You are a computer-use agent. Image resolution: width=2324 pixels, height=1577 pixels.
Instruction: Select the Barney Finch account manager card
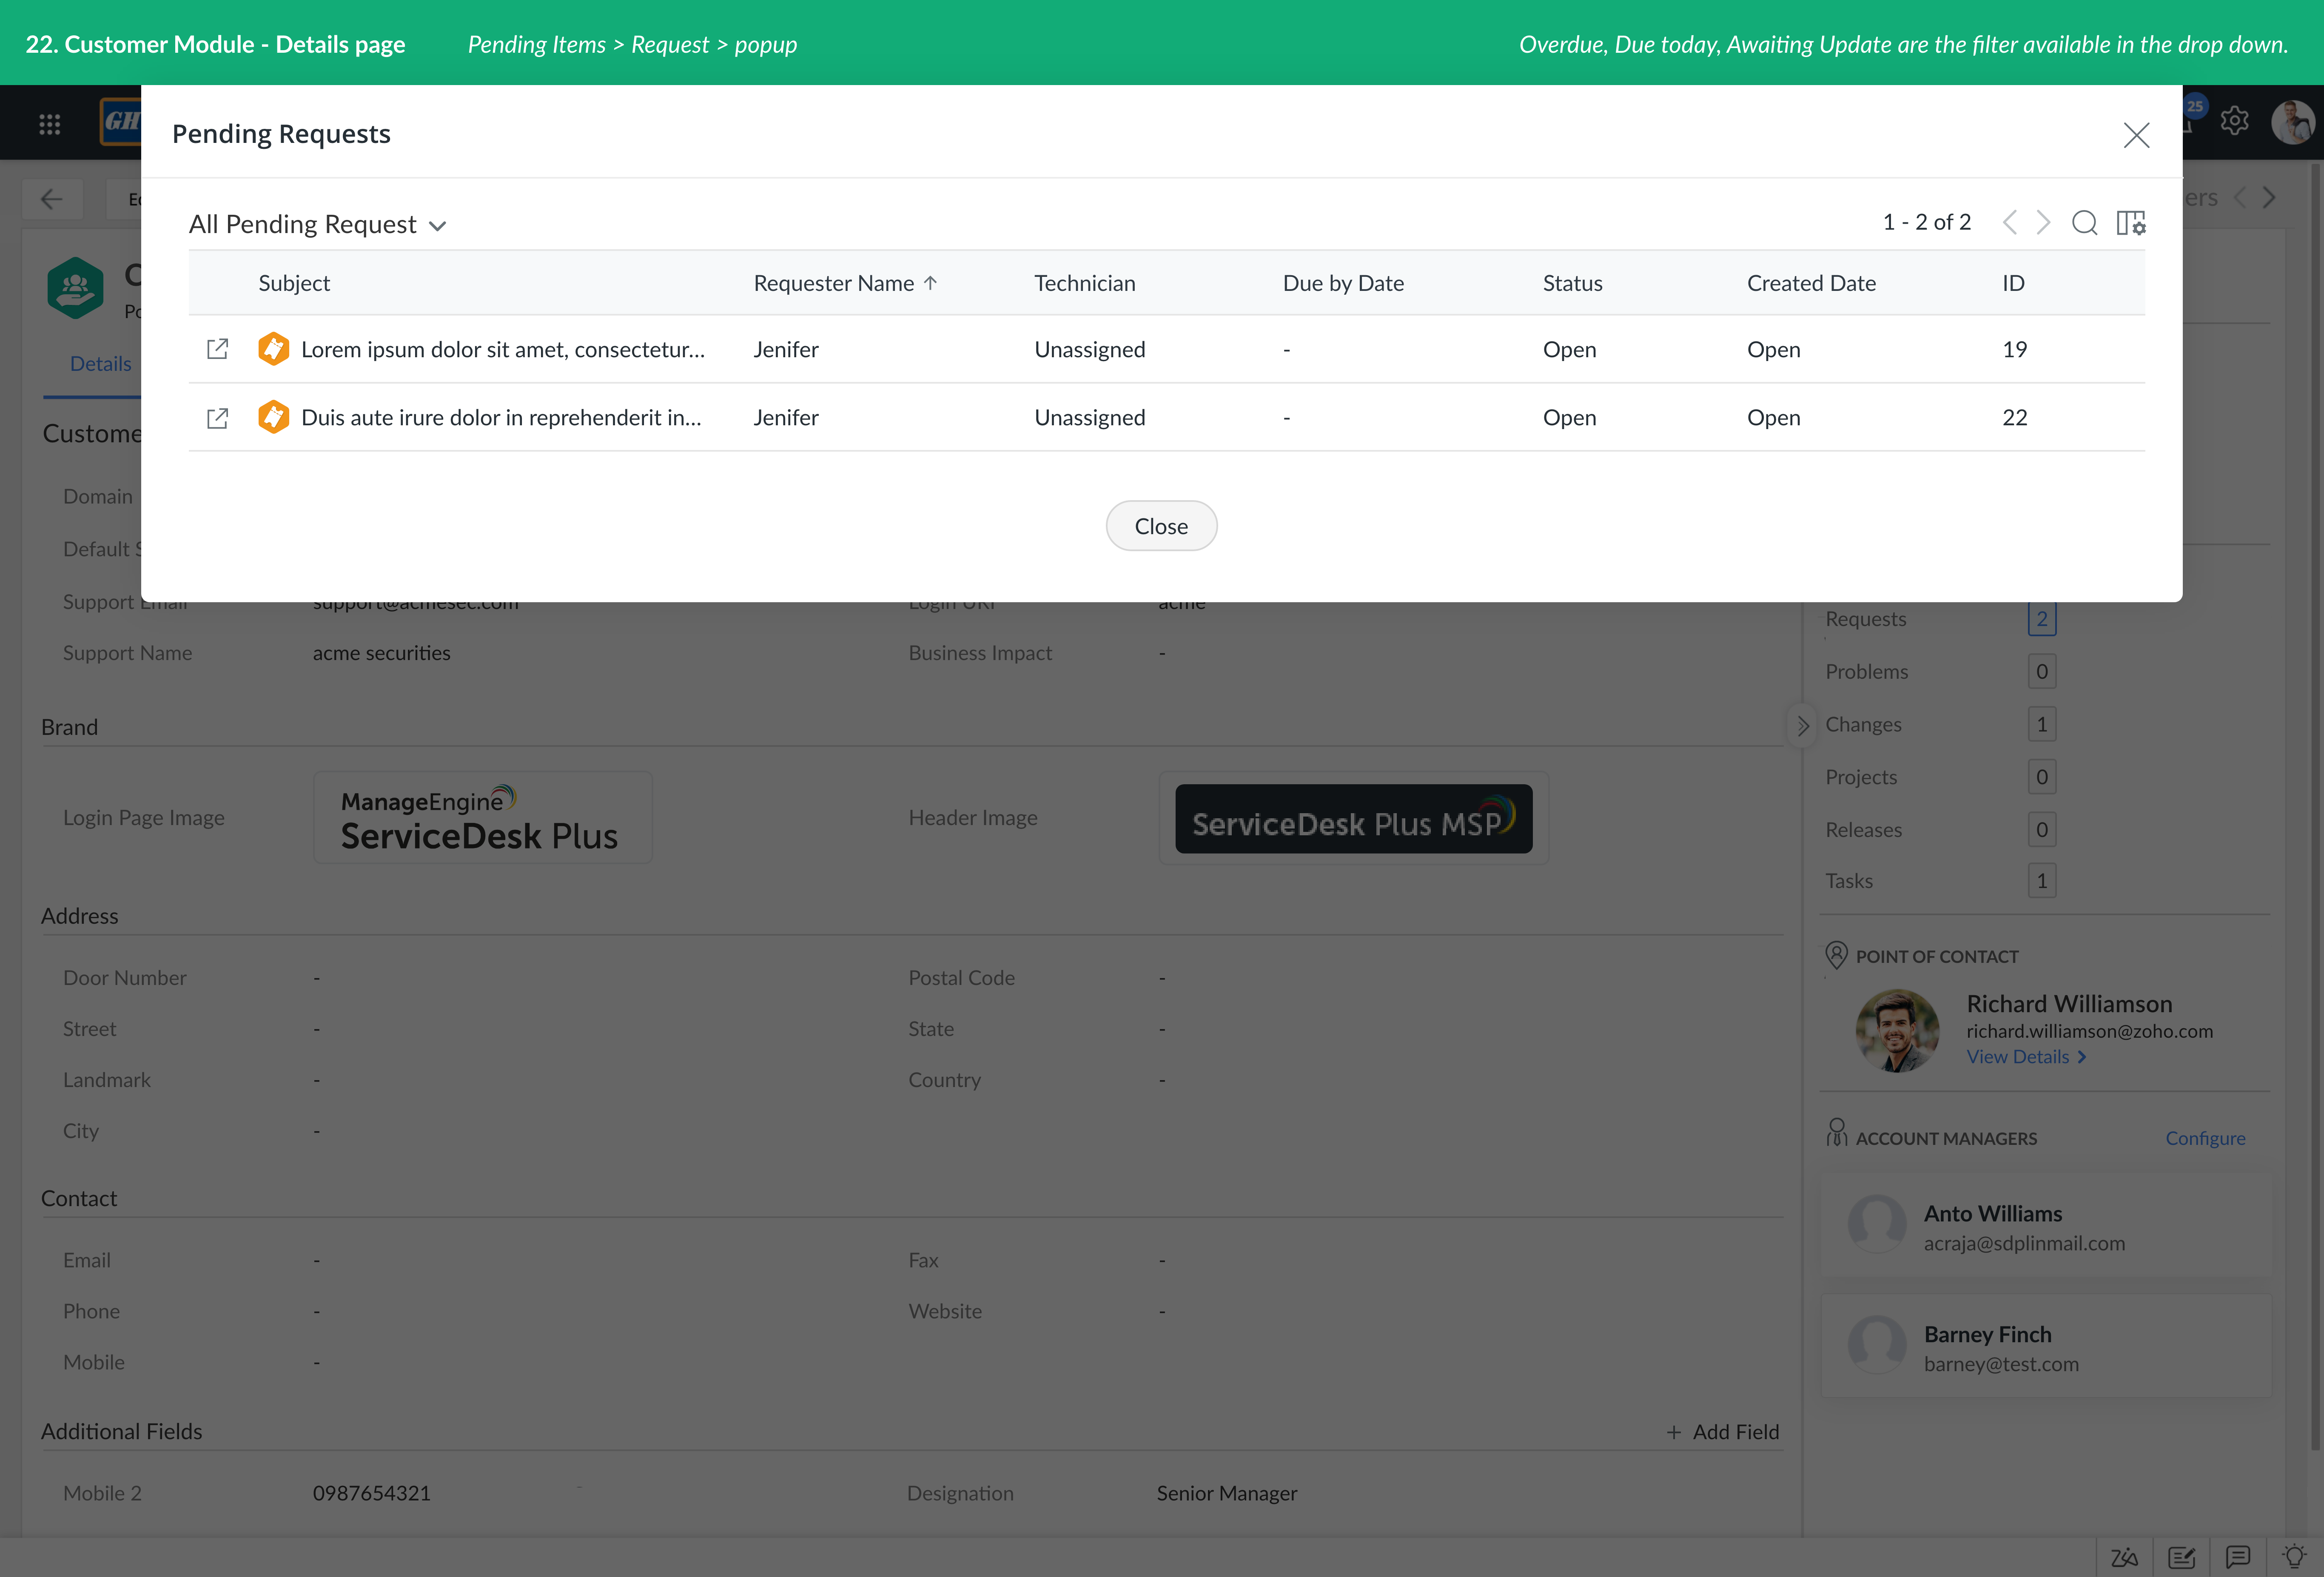coord(2045,1347)
